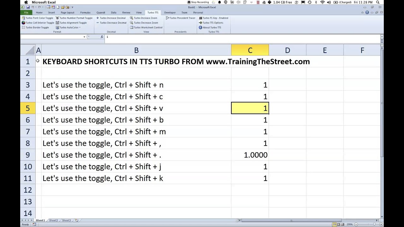Select row 5 header
This screenshot has height=227, width=404.
(x=28, y=108)
